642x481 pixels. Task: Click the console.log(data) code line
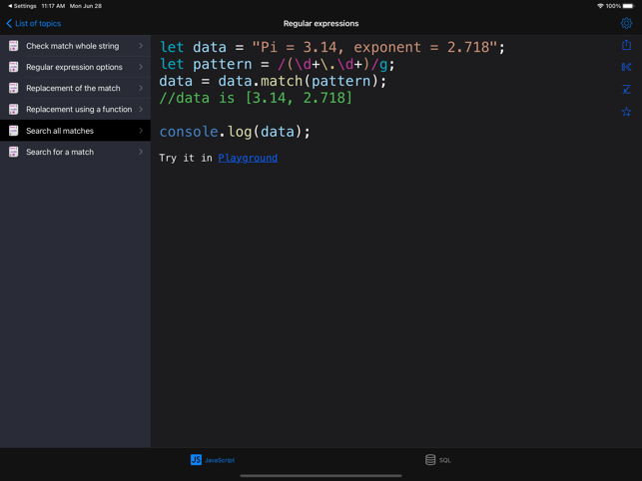[235, 132]
